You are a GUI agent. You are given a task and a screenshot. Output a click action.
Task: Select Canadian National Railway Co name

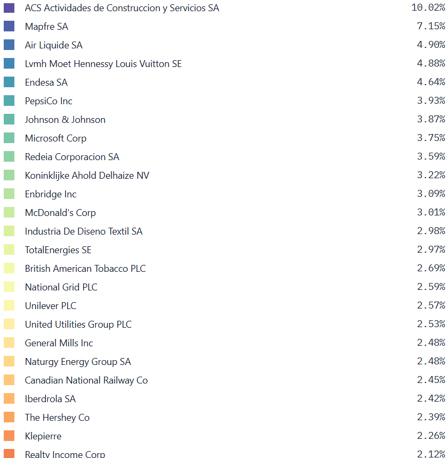click(x=86, y=380)
